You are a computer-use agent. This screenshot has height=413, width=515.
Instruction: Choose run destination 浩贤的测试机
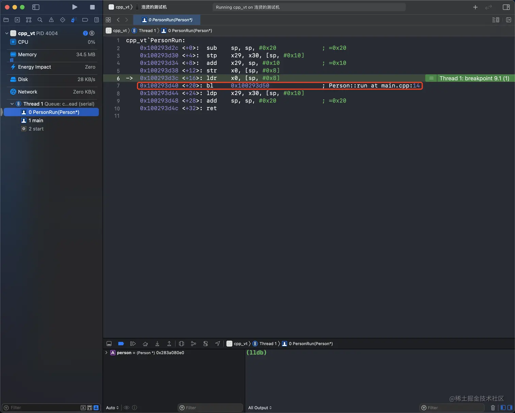click(151, 7)
